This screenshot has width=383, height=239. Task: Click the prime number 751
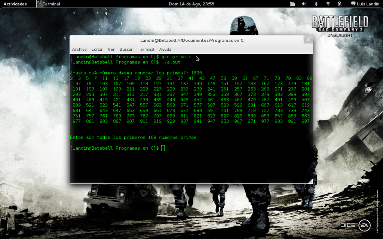tap(76, 116)
